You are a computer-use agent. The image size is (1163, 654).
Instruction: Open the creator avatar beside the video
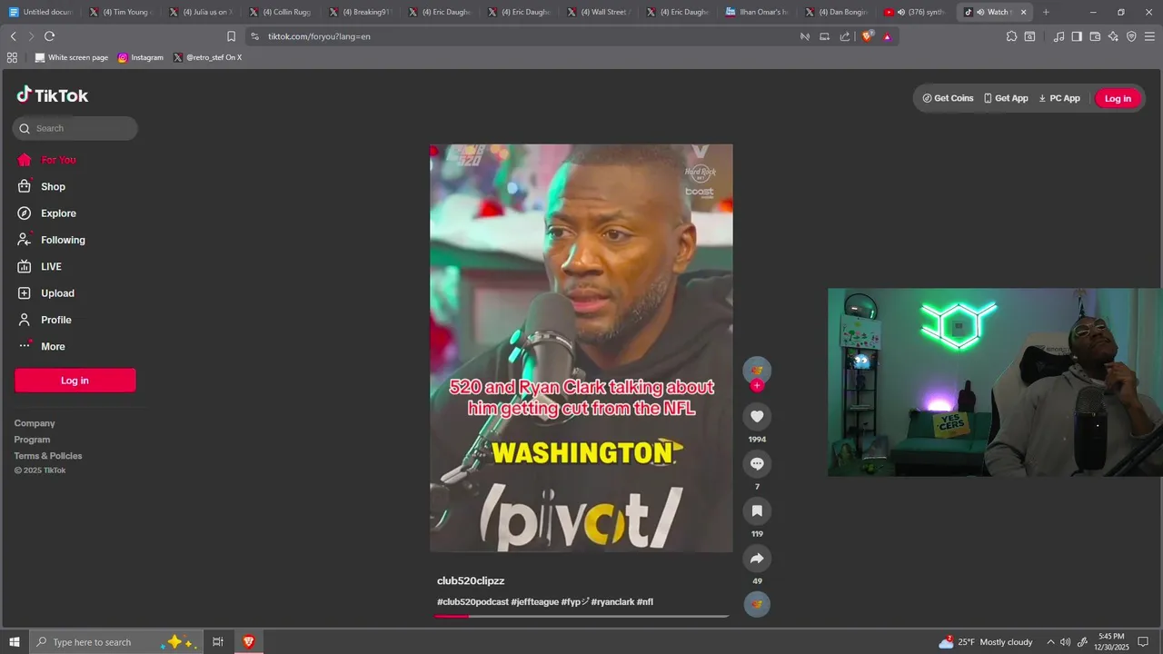pyautogui.click(x=757, y=370)
